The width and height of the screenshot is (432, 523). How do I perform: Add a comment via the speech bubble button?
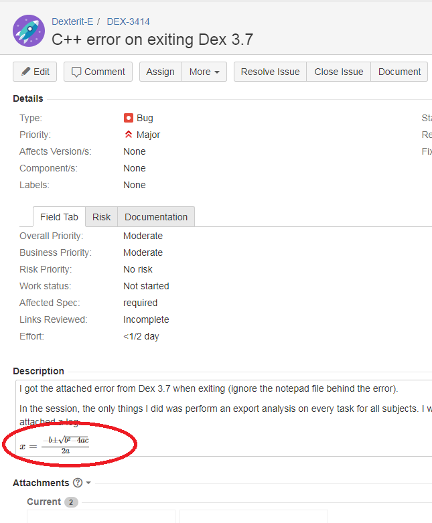[x=98, y=72]
